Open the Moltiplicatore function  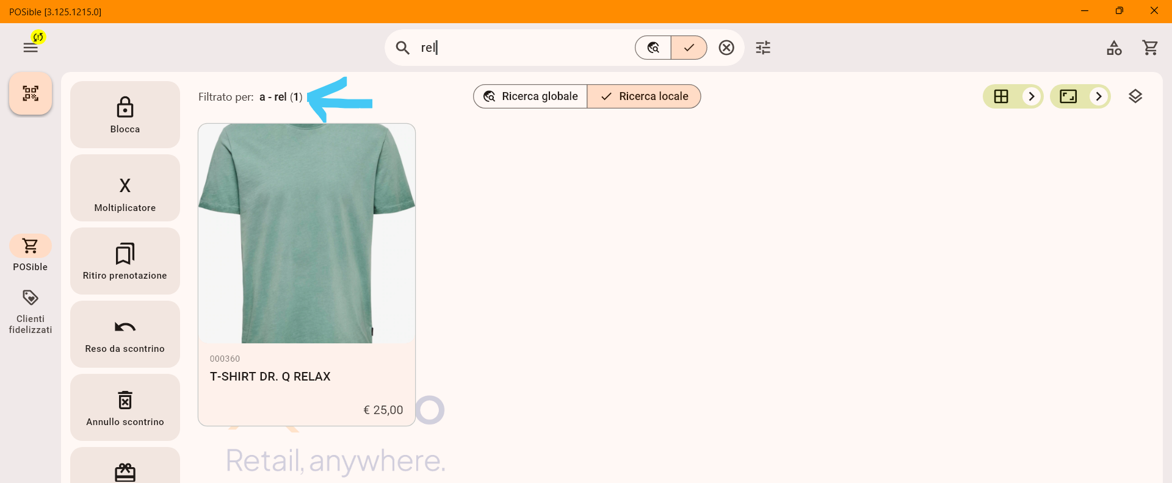(125, 188)
